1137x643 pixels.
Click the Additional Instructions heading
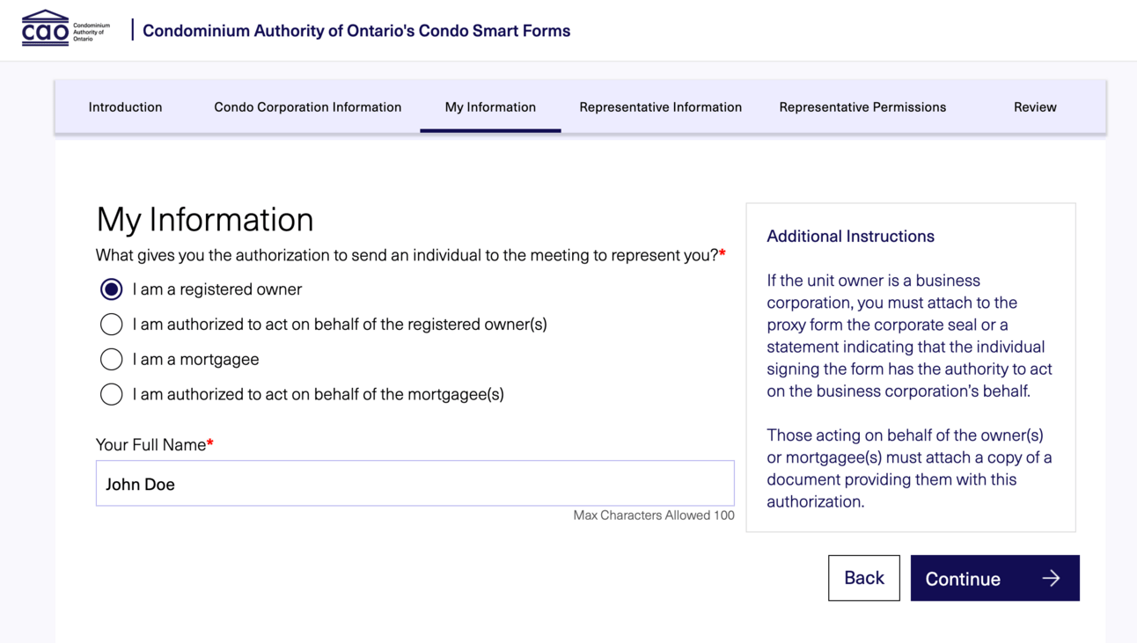pyautogui.click(x=850, y=236)
